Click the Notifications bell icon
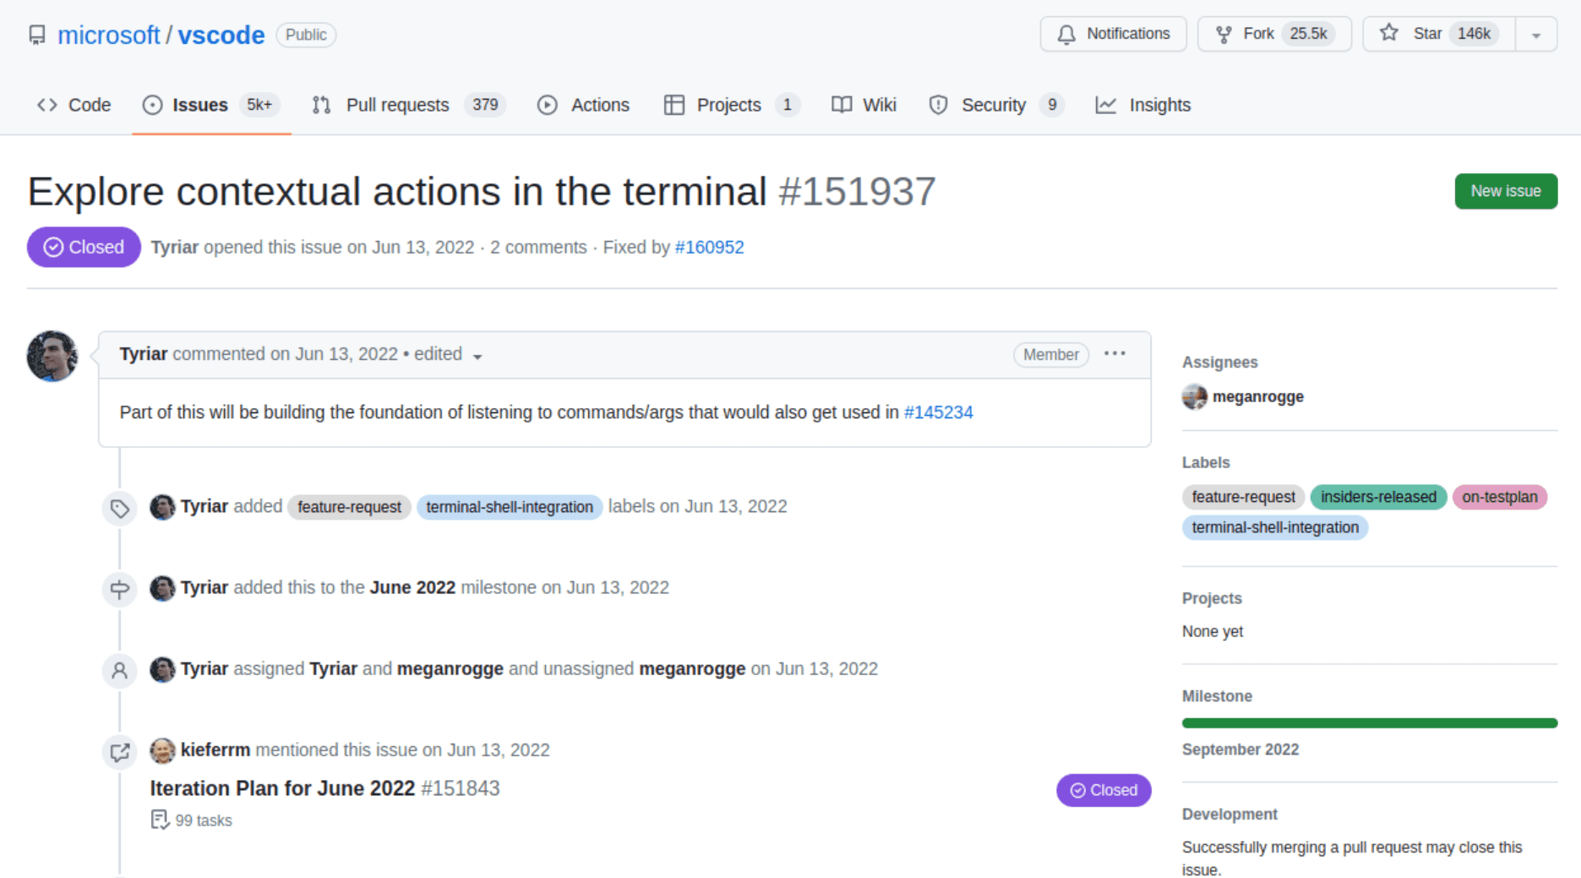1581x878 pixels. pos(1066,34)
